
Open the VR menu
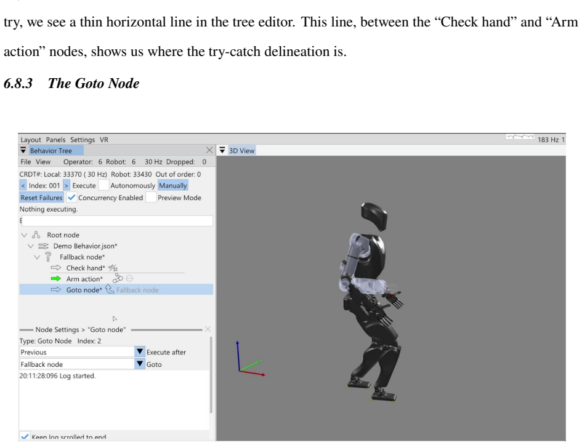(104, 140)
